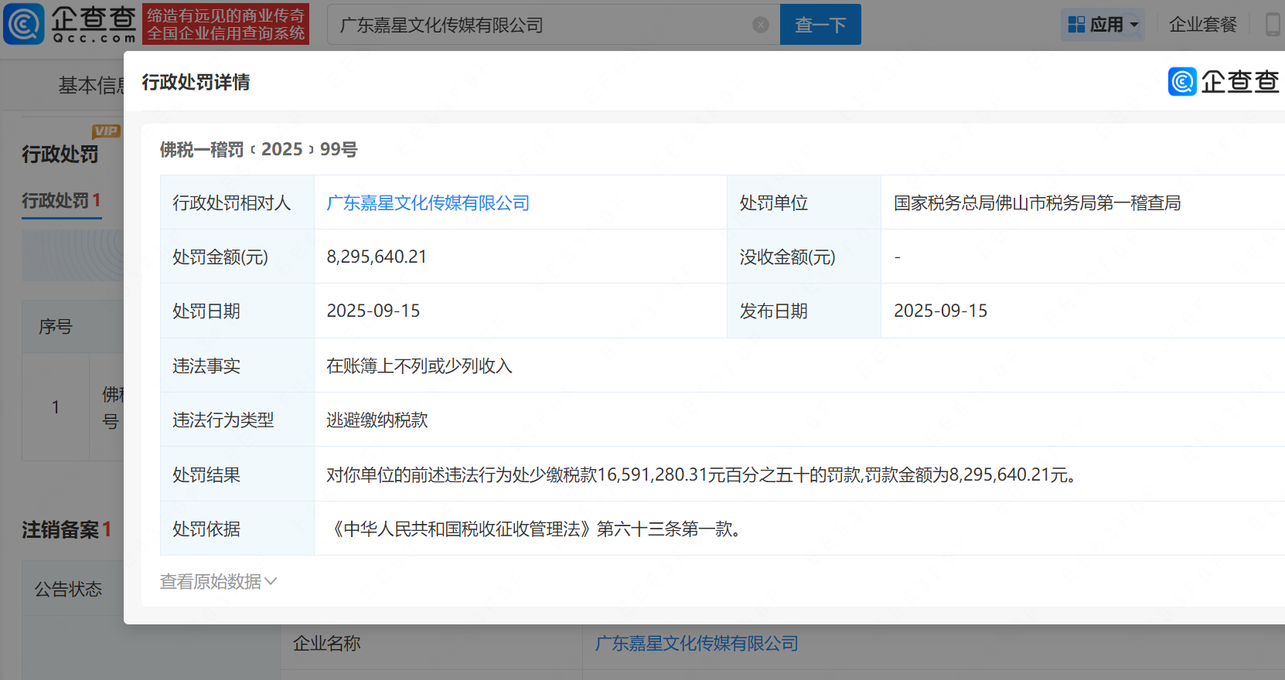Click the penalty amount 8,295,640.21 cell

pos(377,257)
